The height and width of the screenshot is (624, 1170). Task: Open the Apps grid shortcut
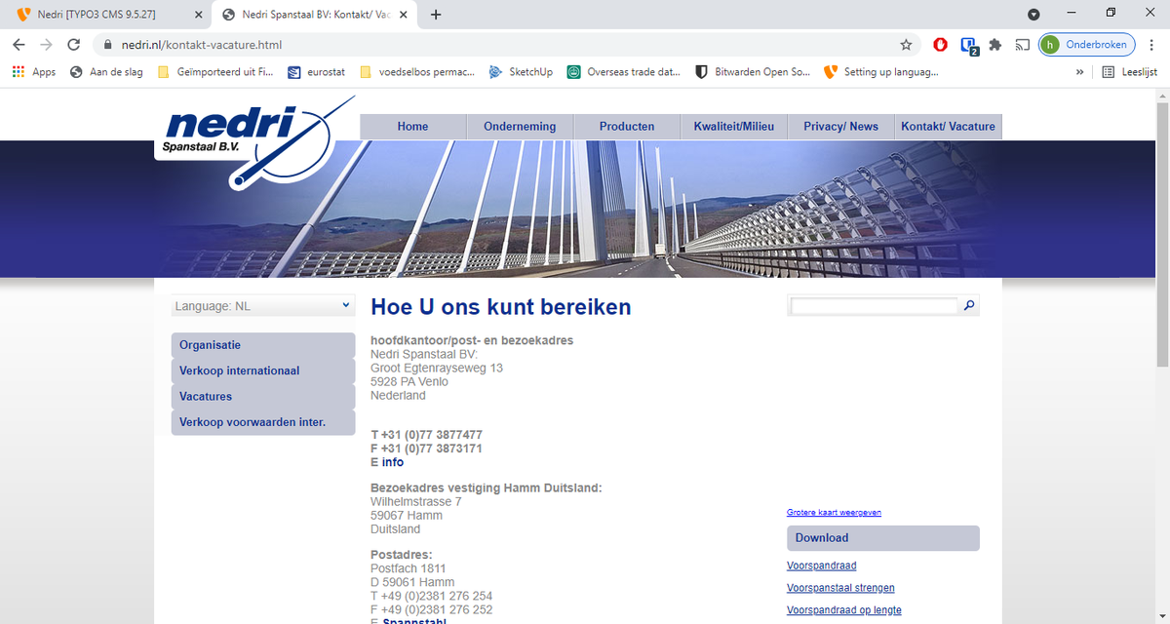click(33, 72)
